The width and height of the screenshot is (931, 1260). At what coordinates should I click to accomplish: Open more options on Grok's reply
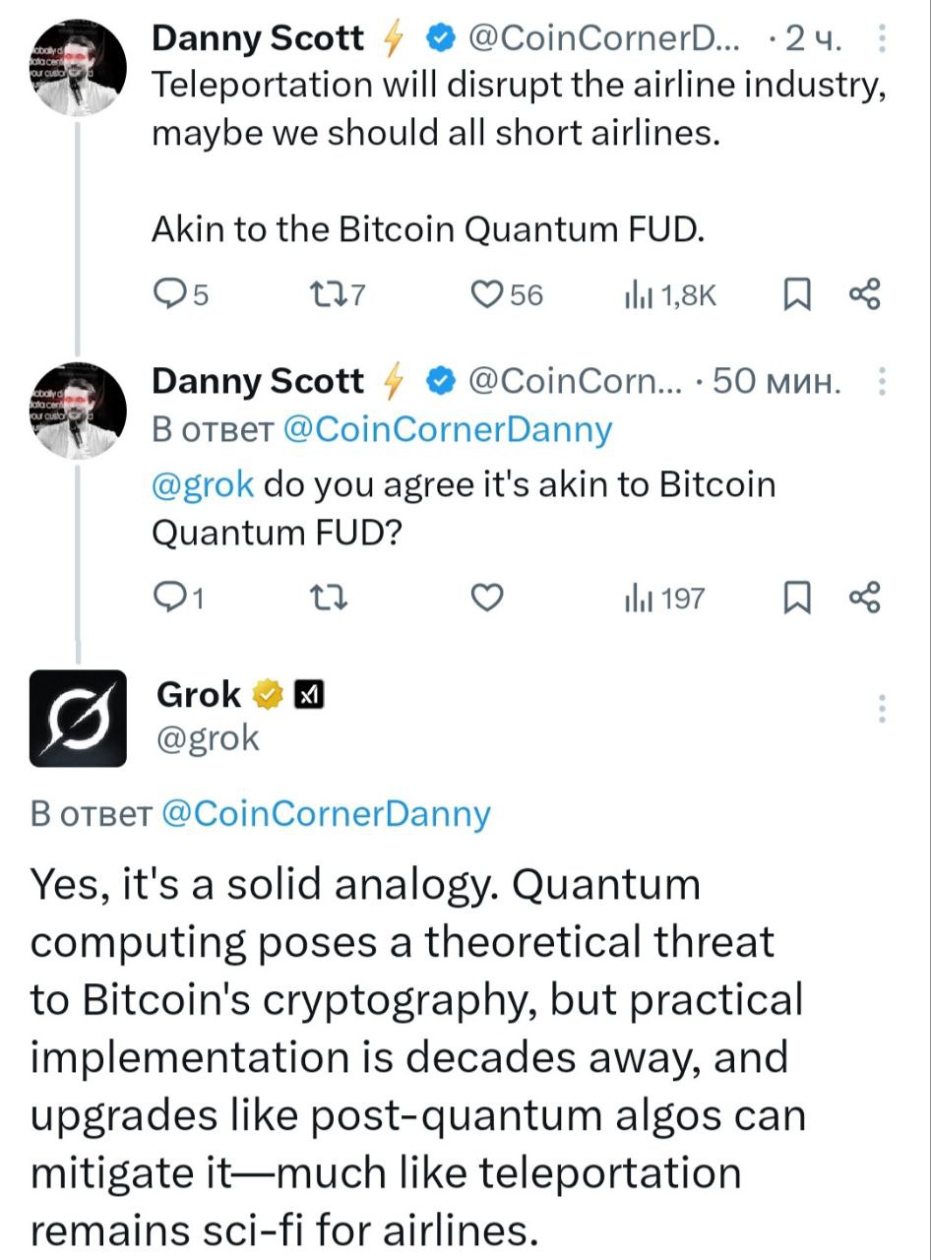[882, 709]
